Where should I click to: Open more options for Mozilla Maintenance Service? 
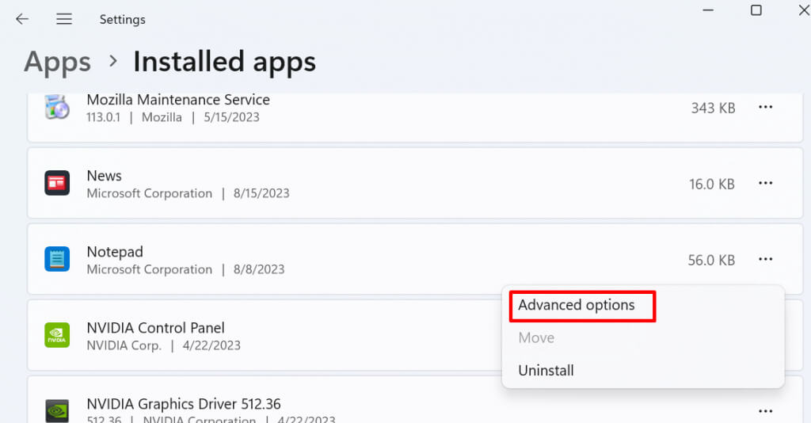point(765,108)
